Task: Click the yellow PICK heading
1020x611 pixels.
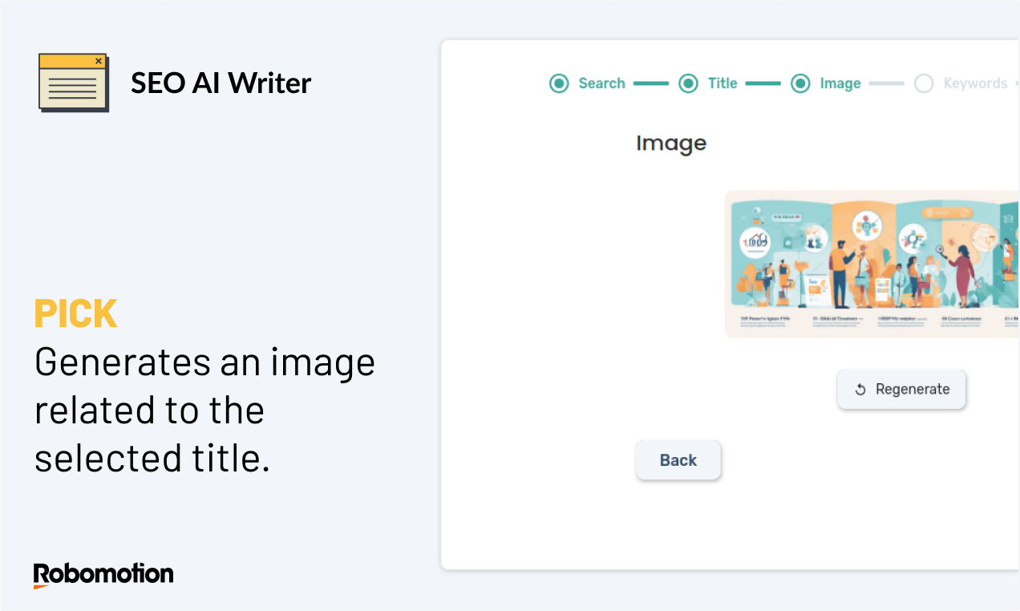Action: (76, 314)
